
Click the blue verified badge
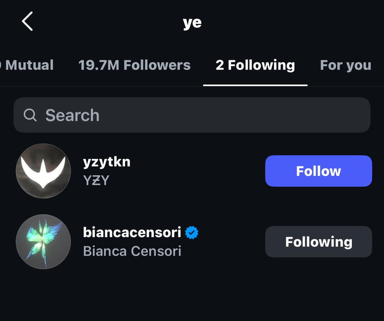[192, 232]
